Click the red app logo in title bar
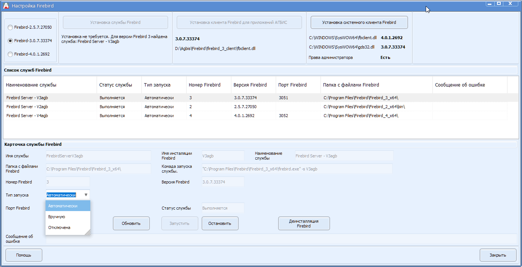 pyautogui.click(x=6, y=6)
